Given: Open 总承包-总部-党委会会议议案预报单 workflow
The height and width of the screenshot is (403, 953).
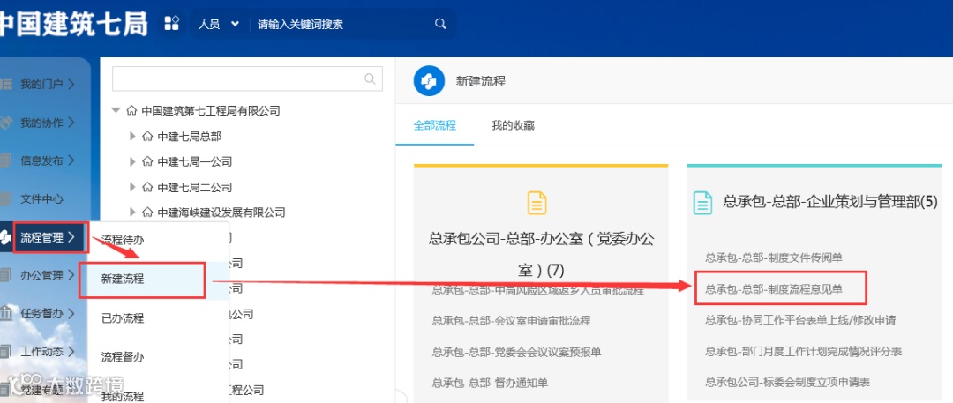Looking at the screenshot, I should [x=516, y=352].
